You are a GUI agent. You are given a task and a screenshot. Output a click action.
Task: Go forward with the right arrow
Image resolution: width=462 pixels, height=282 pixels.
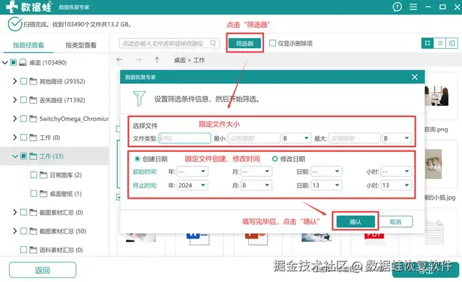tap(138, 60)
